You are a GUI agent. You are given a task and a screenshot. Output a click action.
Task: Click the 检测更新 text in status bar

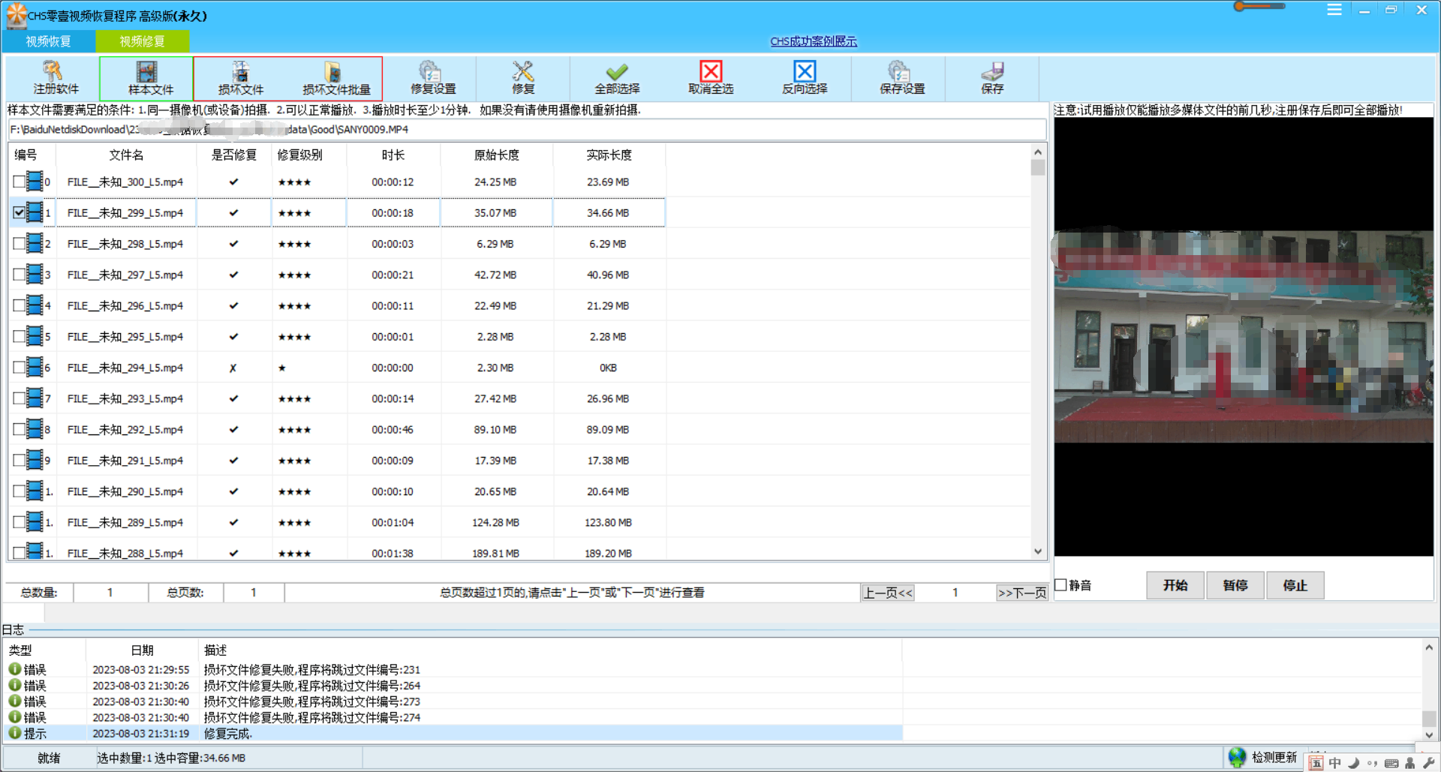click(x=1274, y=757)
